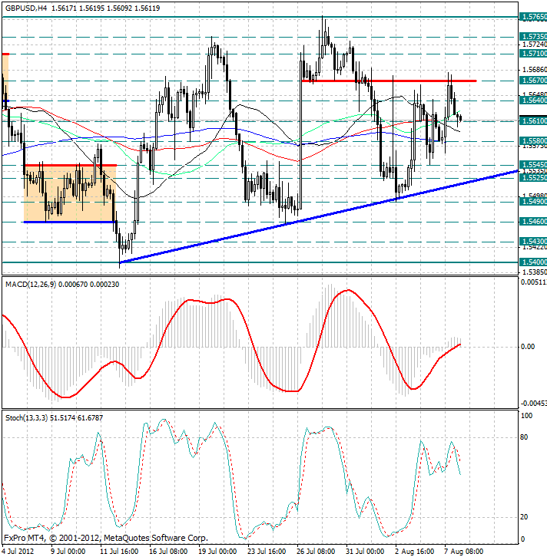This screenshot has height=557, width=547.
Task: Click the short red line atop orange box
Action: click(69, 165)
